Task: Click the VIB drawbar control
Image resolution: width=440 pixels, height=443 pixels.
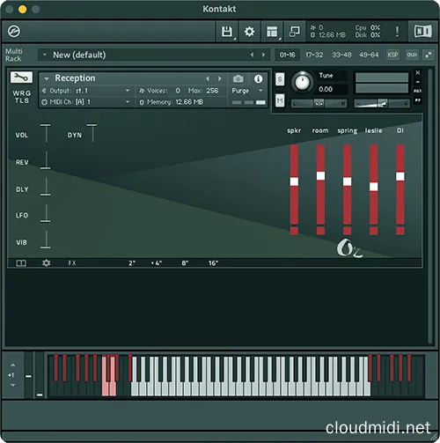Action: [46, 240]
